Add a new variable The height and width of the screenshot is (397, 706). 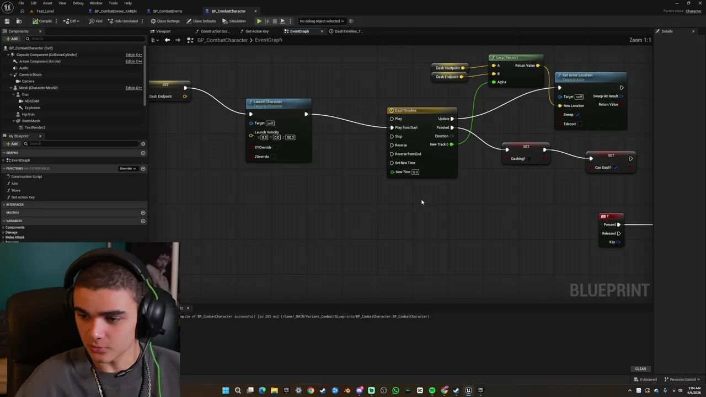point(143,221)
